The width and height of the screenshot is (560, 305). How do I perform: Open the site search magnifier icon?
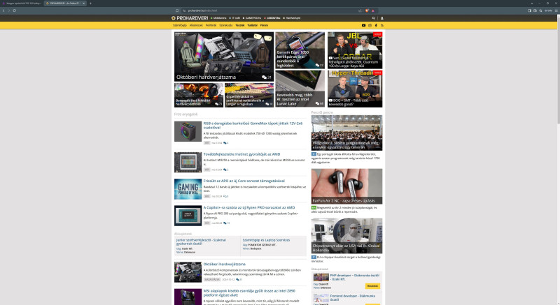(374, 17)
